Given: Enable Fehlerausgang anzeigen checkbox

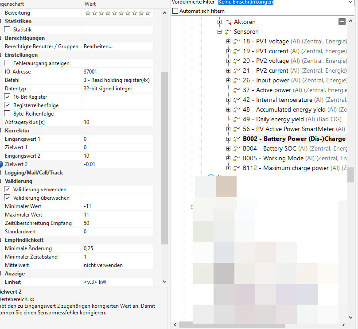Looking at the screenshot, I should (x=7, y=63).
